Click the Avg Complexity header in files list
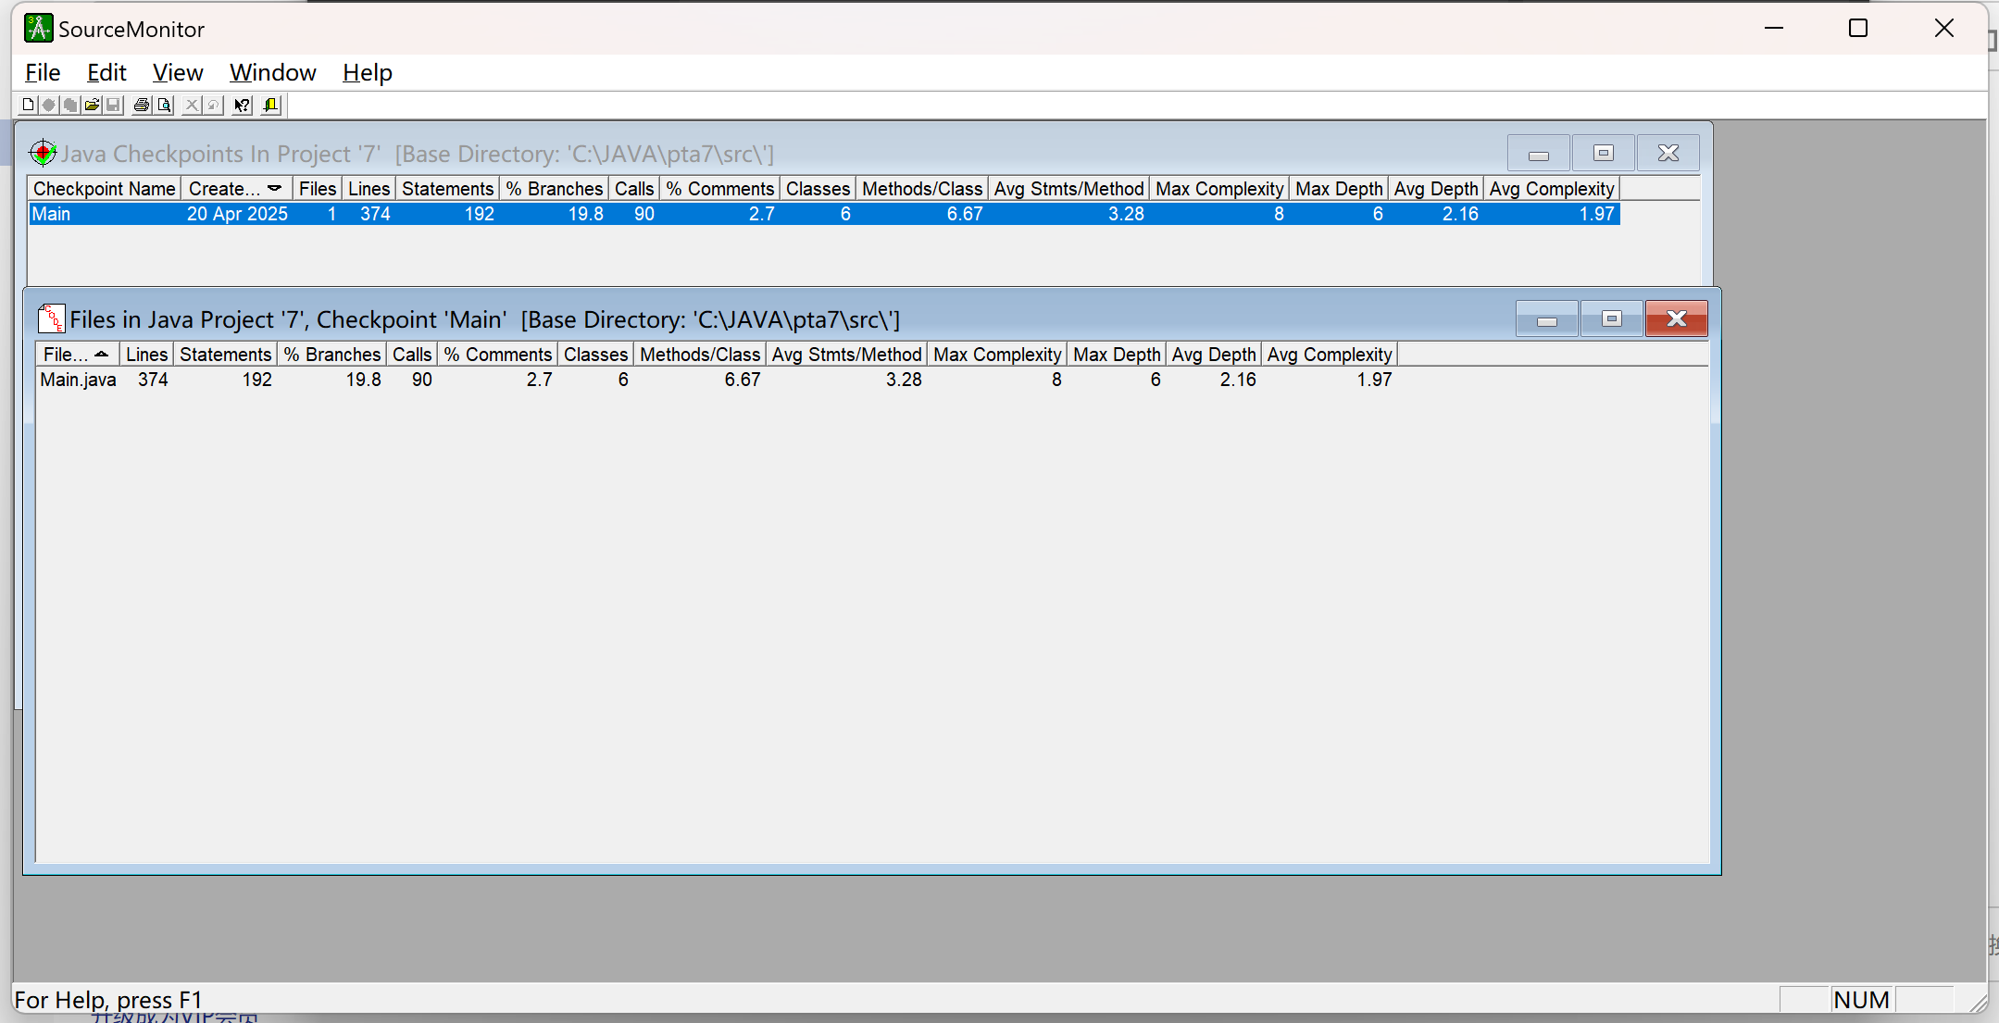The width and height of the screenshot is (1999, 1023). (1329, 355)
